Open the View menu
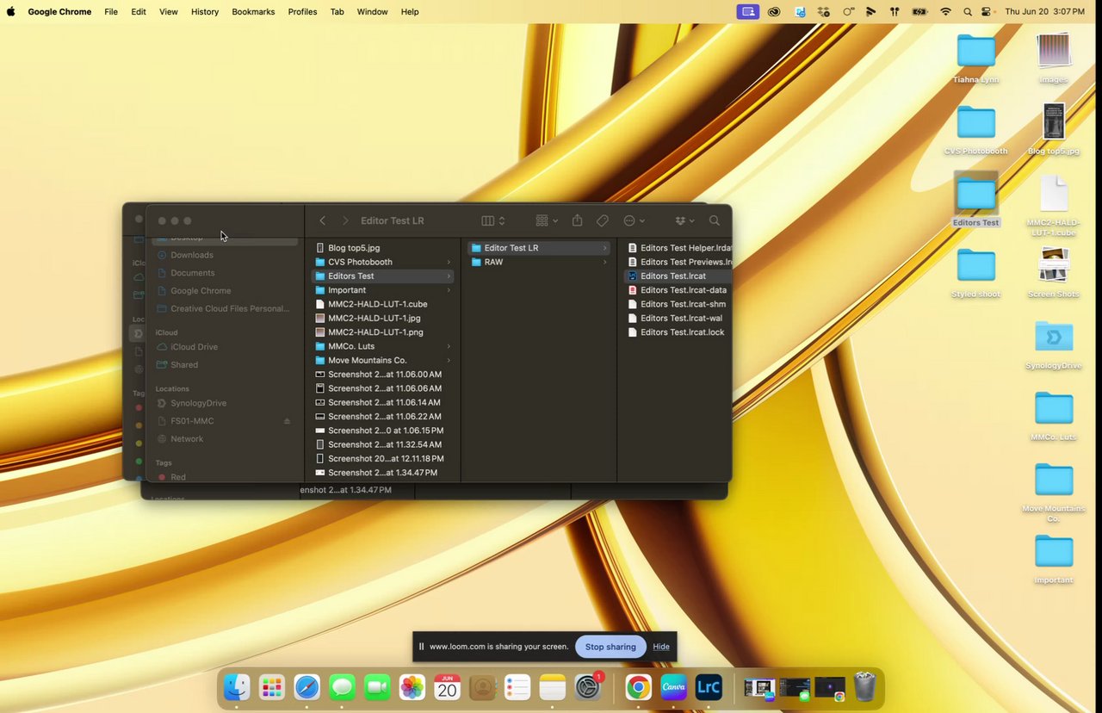 (169, 12)
